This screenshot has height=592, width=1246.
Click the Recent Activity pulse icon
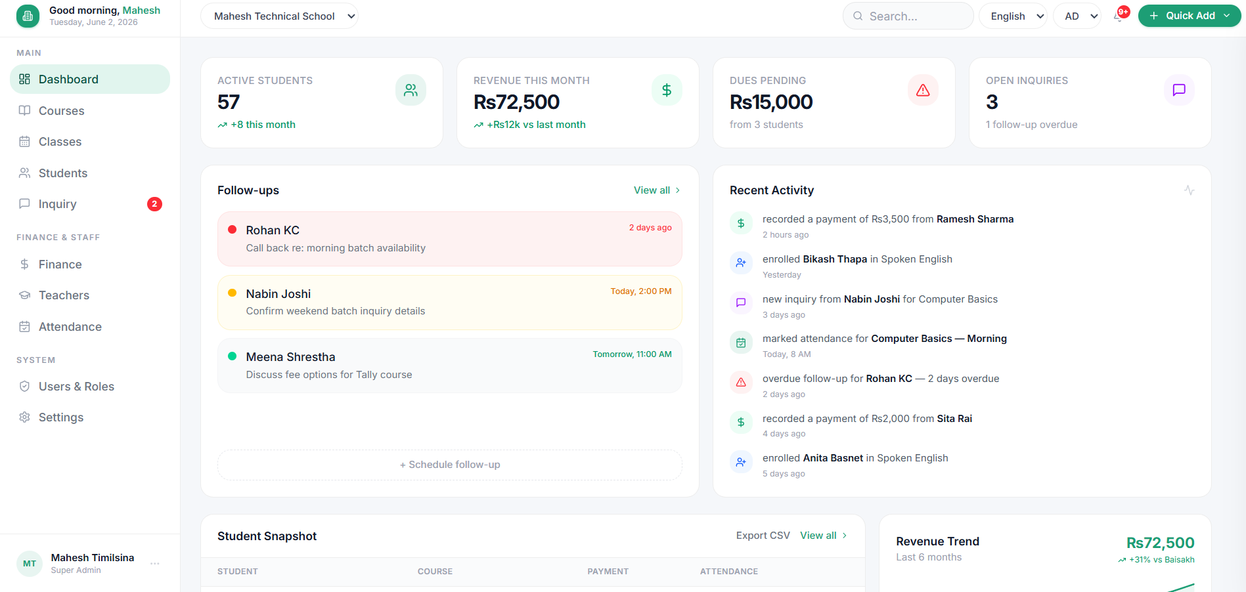pyautogui.click(x=1189, y=190)
